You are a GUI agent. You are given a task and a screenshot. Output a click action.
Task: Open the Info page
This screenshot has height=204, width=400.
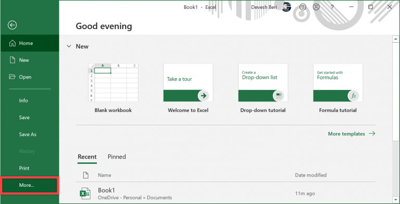click(30, 100)
